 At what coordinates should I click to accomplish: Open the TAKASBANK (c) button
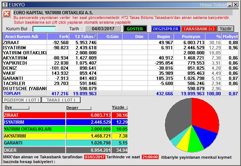[199, 29]
